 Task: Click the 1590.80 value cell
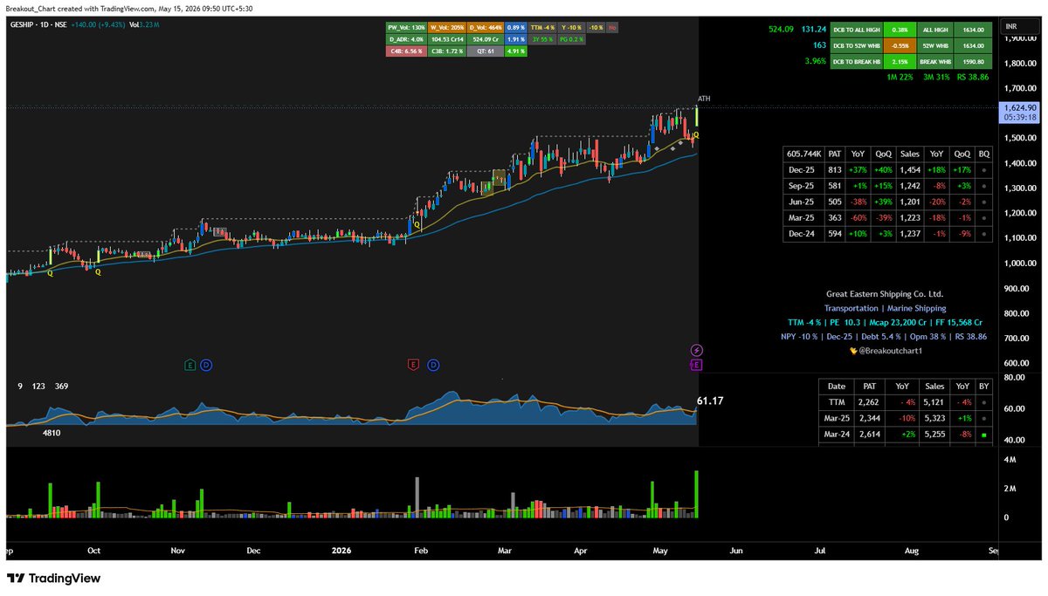point(973,61)
